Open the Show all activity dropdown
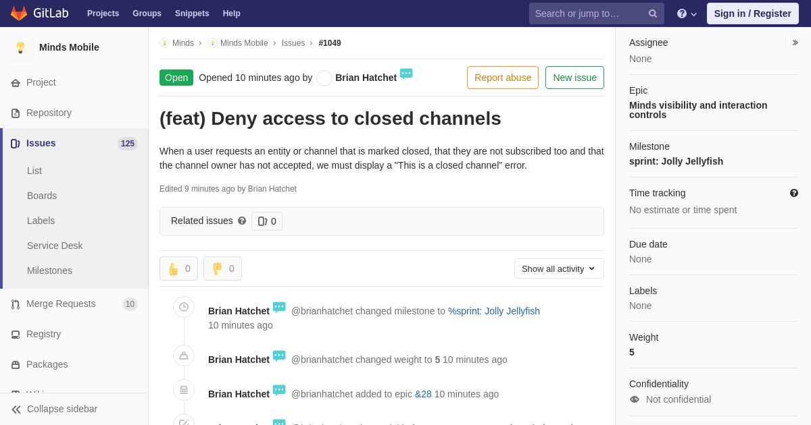811x425 pixels. tap(559, 268)
